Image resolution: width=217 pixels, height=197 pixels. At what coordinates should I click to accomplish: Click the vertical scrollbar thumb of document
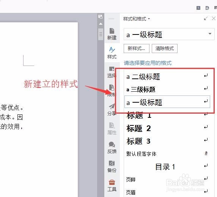tap(101, 34)
